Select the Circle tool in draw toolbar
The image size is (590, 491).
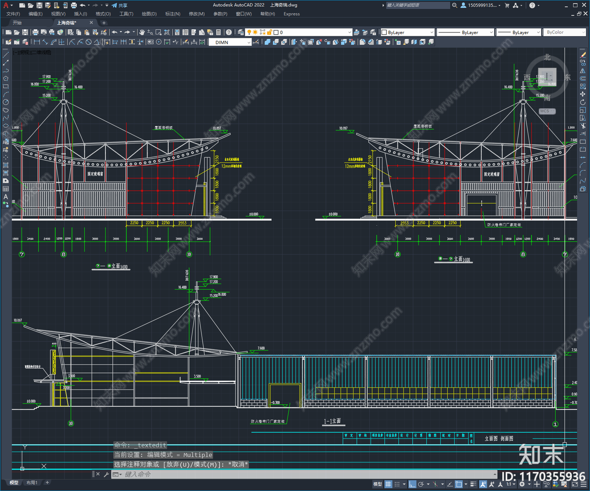[6, 102]
